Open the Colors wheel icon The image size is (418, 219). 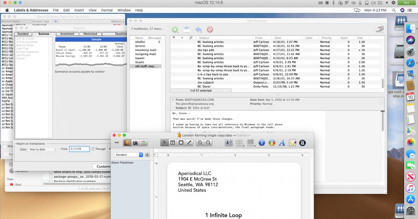(x=272, y=143)
